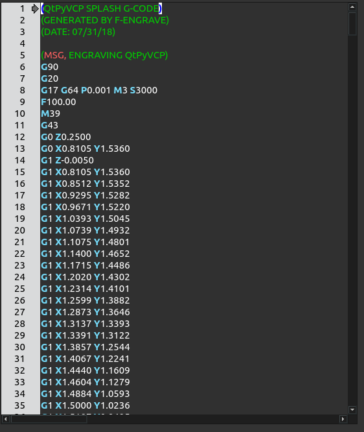Viewport: 364px width, 432px height.
Task: Click the MSG, ENGRAVING QtPyVCP line
Action: point(104,55)
